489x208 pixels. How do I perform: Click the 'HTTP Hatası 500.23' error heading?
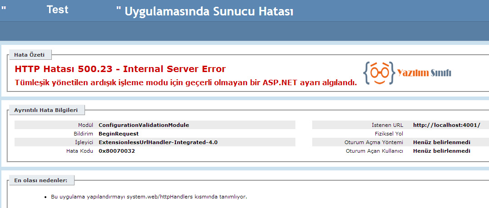point(120,69)
